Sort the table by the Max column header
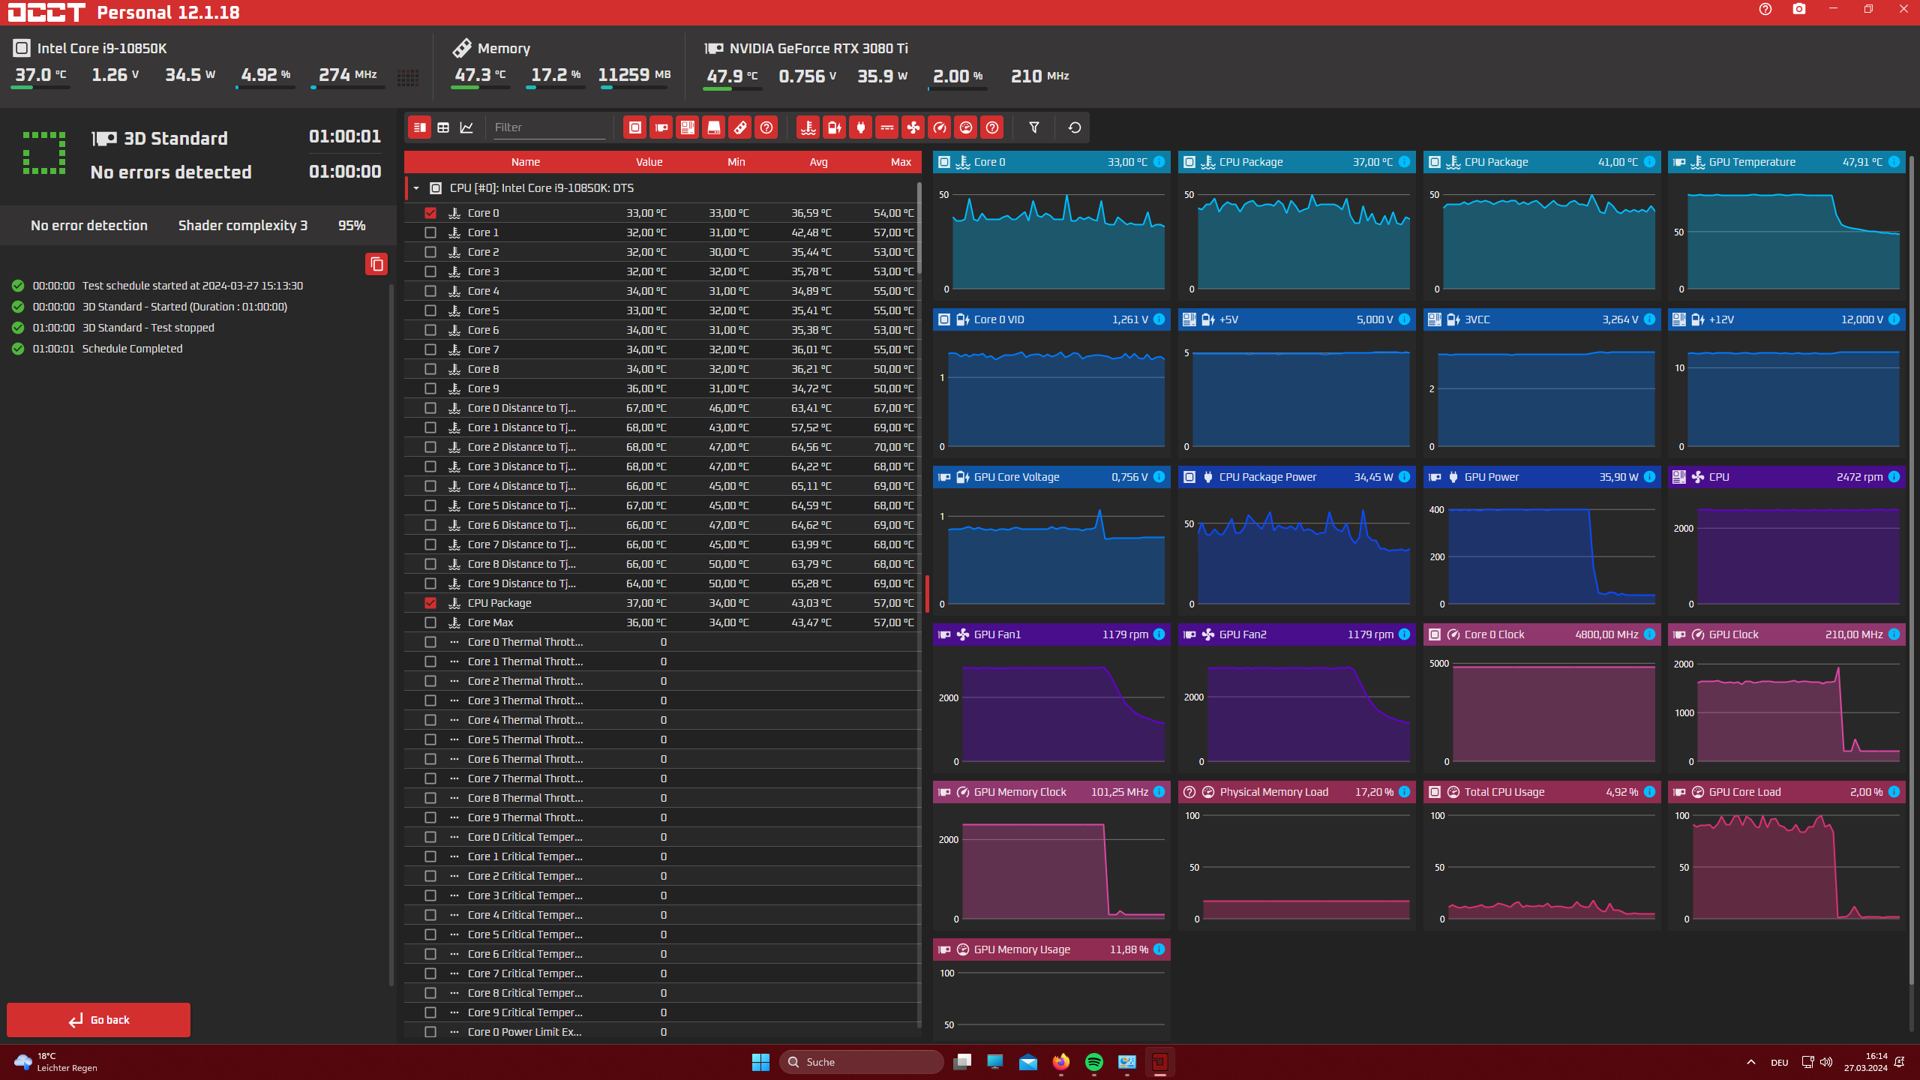The height and width of the screenshot is (1080, 1920). point(901,162)
